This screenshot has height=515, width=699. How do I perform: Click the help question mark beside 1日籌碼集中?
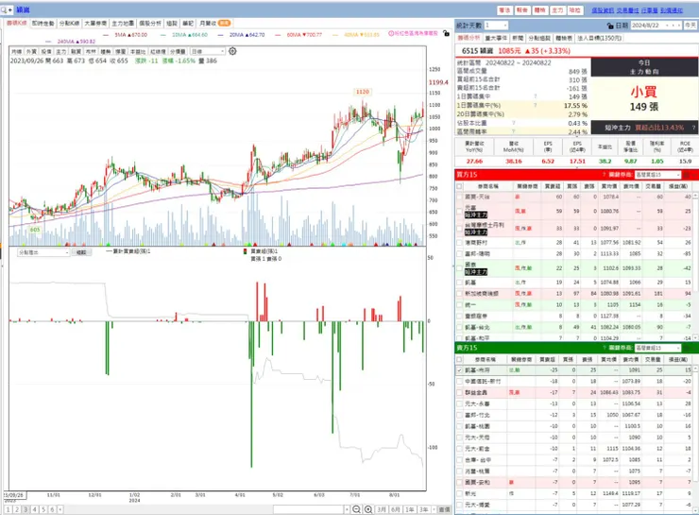[x=535, y=96]
